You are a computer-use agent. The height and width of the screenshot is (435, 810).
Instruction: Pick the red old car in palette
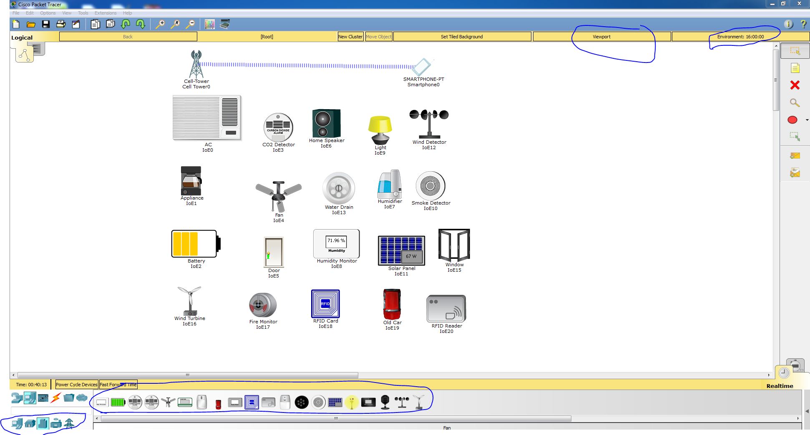[x=218, y=404]
